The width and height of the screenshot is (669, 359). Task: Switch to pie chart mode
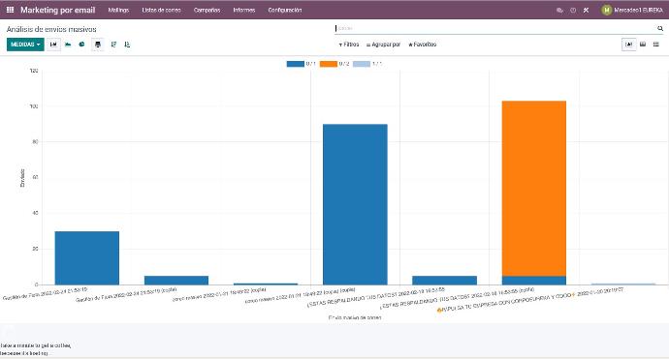tap(81, 45)
